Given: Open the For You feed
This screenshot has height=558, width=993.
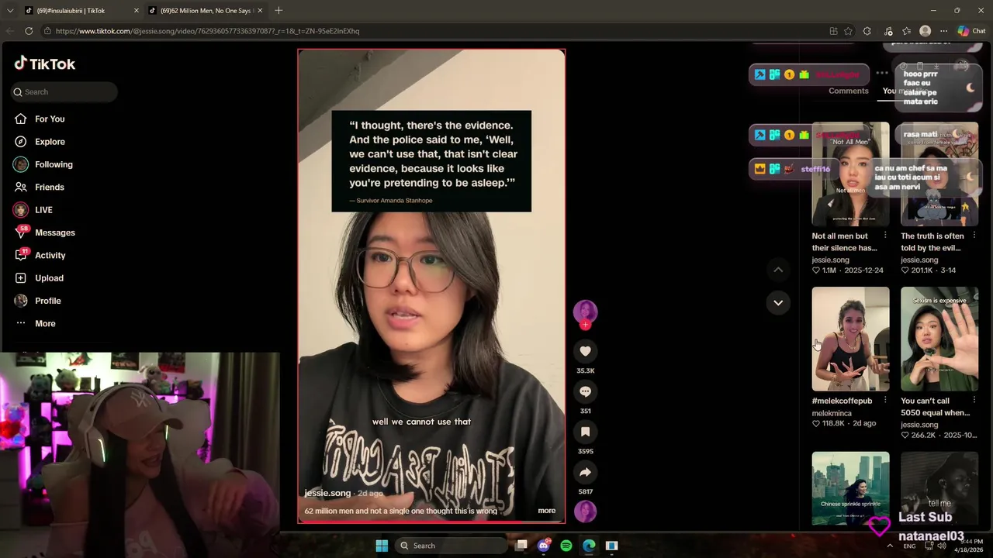Looking at the screenshot, I should click(49, 119).
